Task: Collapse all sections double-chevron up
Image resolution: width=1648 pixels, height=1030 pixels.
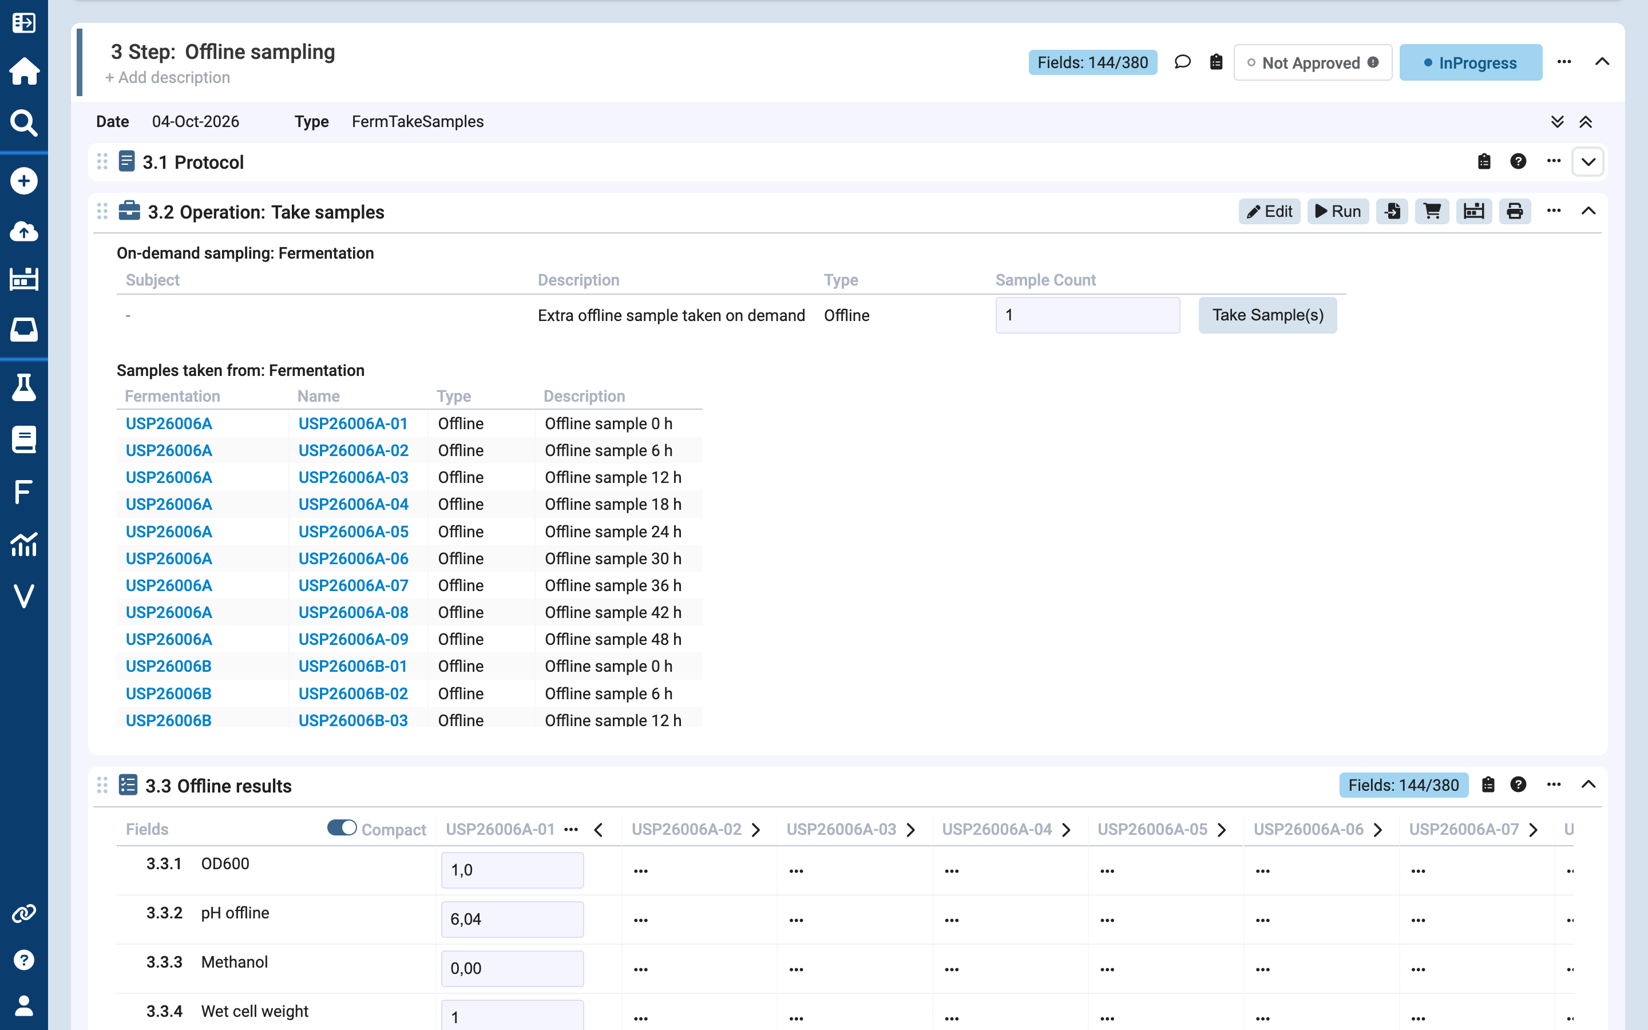Action: point(1586,121)
